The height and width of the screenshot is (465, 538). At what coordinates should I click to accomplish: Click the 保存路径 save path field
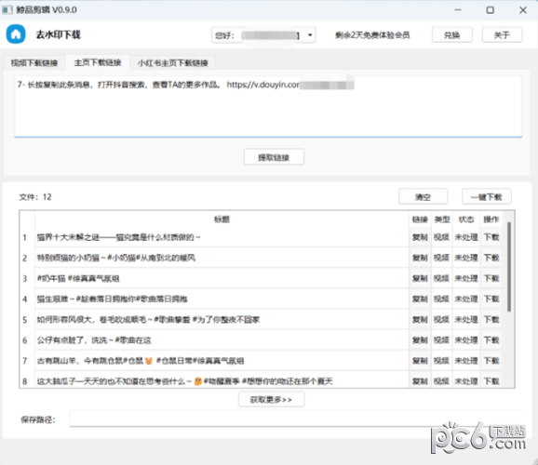pos(296,419)
